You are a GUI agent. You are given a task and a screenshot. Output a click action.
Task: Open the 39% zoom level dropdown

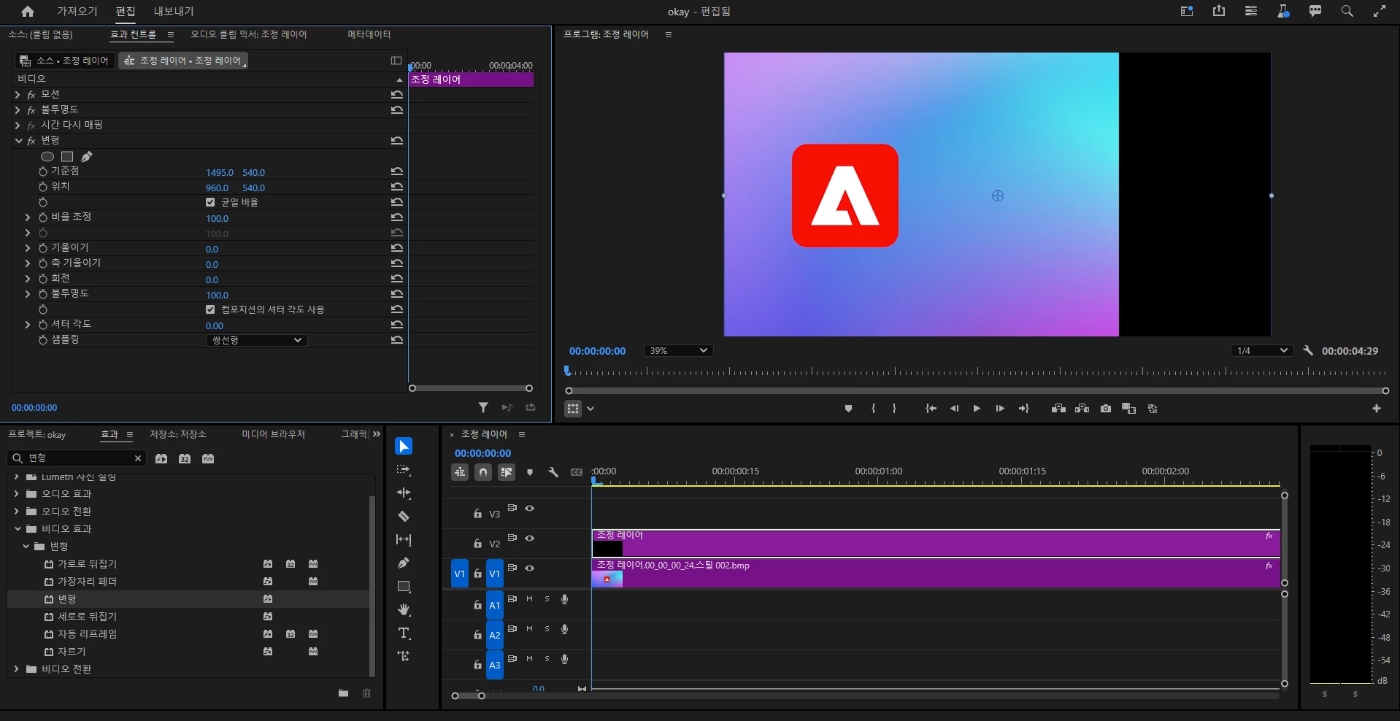[678, 351]
